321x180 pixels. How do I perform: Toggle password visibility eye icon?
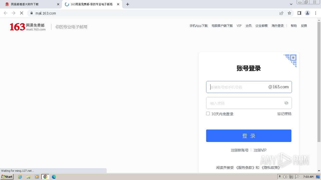(286, 103)
